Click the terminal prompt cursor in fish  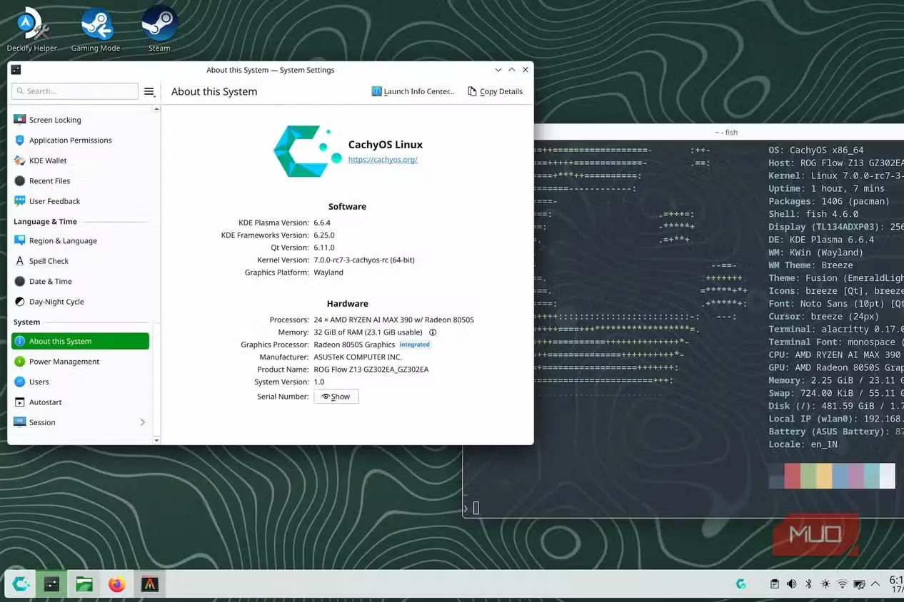coord(476,508)
